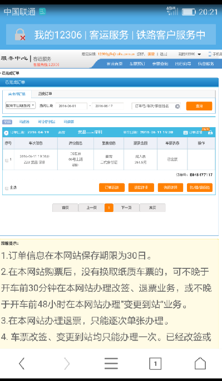This screenshot has width=222, height=381.
Task: Click the 快递详情 button
Action: tap(170, 187)
